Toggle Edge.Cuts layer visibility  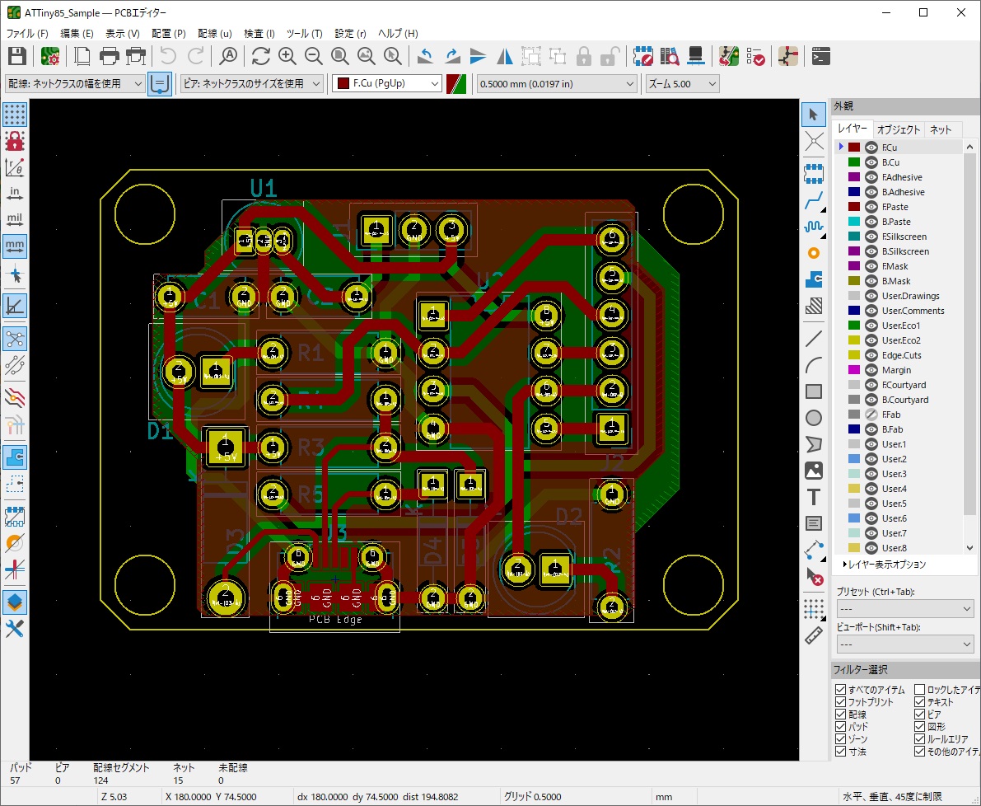tap(871, 355)
